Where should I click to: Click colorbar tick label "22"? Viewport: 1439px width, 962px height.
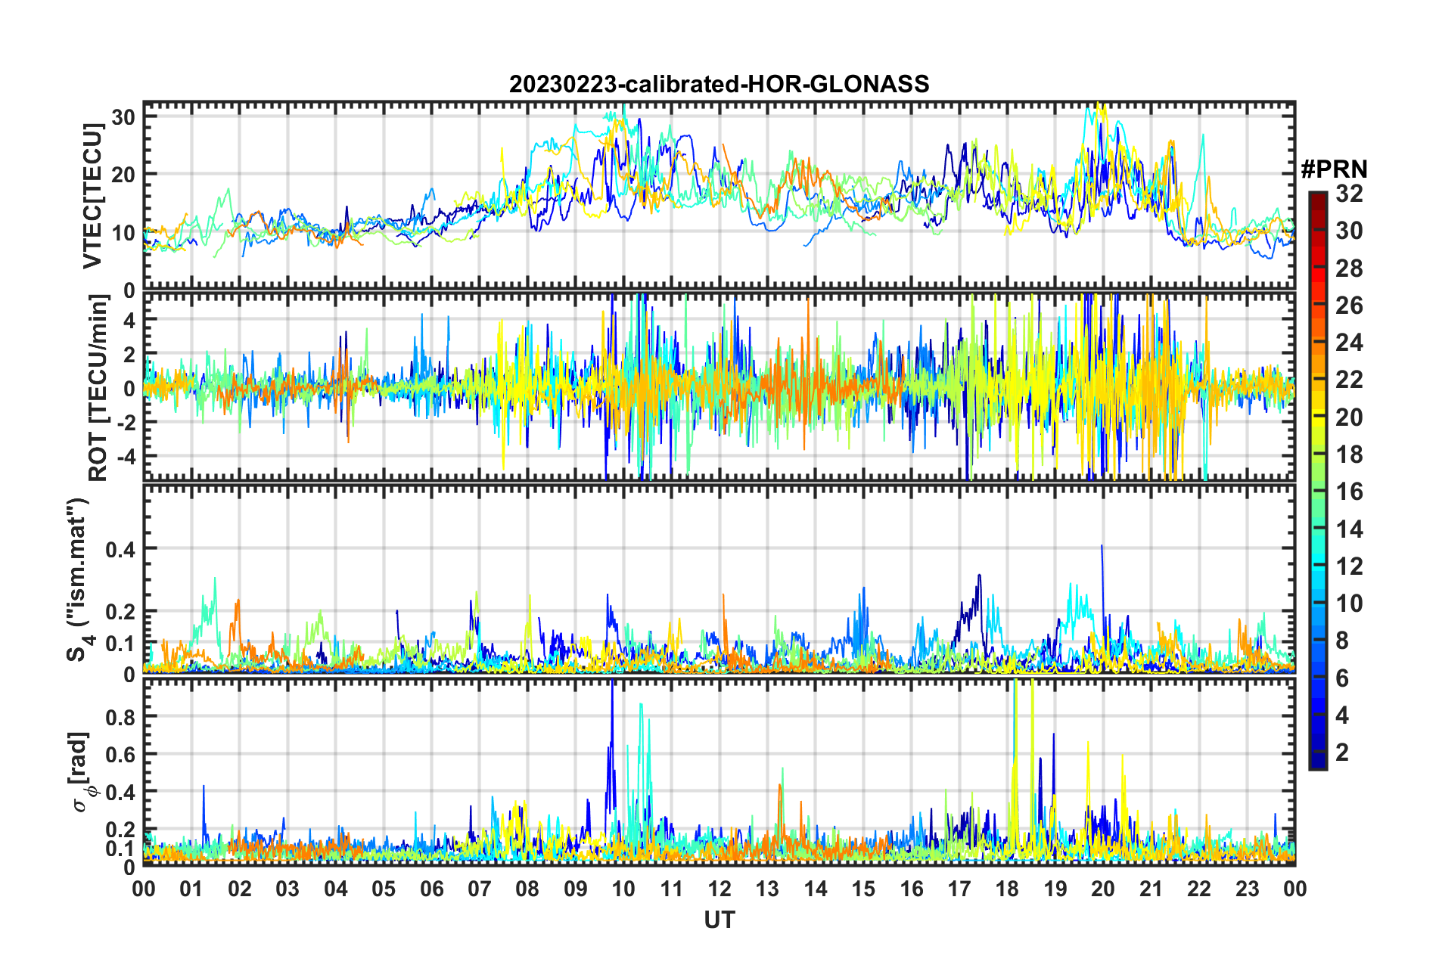[1349, 380]
